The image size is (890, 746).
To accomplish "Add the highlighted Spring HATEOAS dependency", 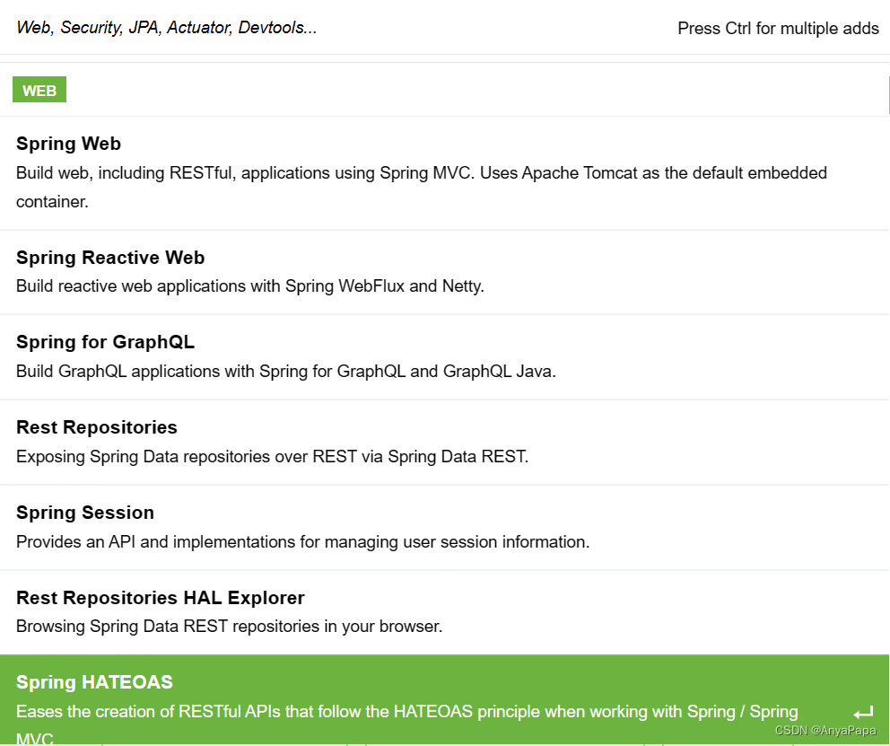I will (x=444, y=700).
